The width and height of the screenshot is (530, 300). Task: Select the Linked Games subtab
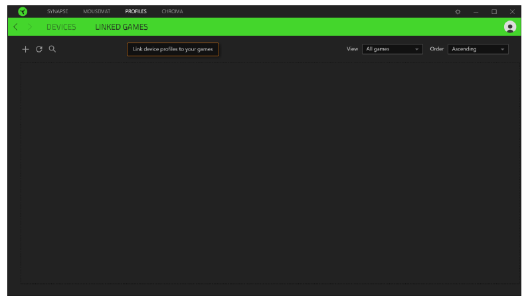(122, 27)
